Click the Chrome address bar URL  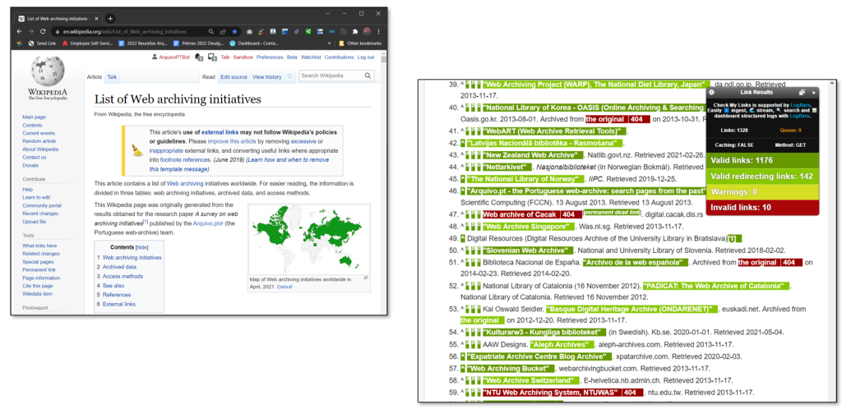[x=125, y=32]
